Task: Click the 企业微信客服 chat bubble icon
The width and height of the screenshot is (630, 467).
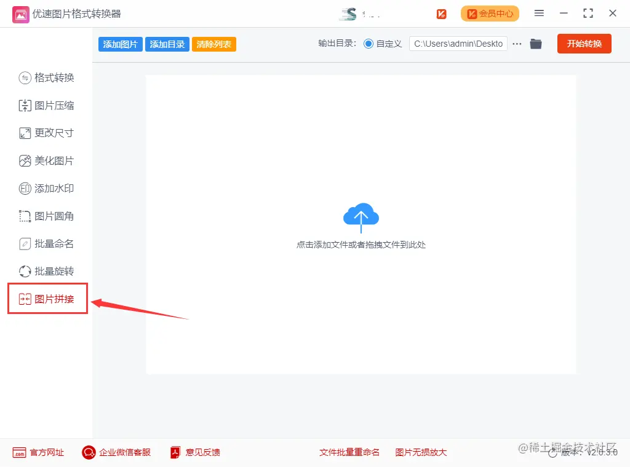Action: (x=89, y=452)
